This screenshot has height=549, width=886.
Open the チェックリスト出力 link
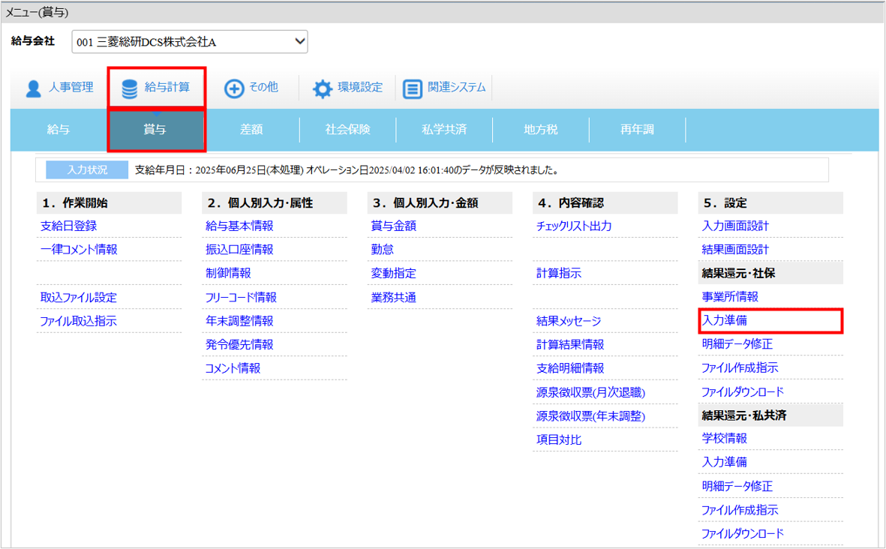(574, 226)
